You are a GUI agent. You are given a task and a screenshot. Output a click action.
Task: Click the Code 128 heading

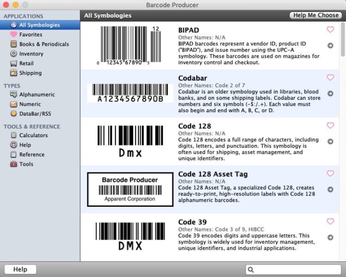[x=194, y=126]
